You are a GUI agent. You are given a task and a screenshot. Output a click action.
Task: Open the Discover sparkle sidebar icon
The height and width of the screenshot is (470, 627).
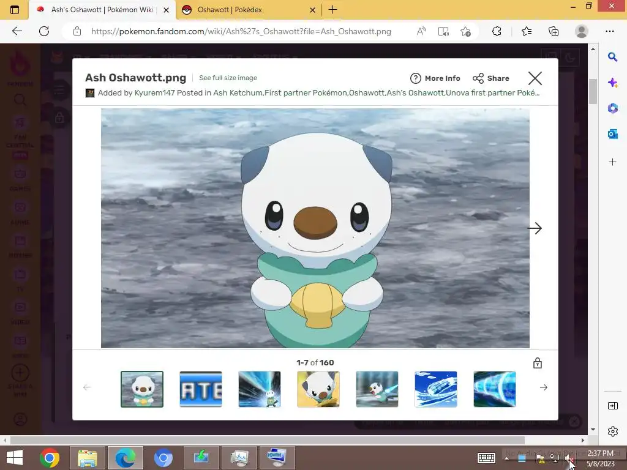click(612, 83)
